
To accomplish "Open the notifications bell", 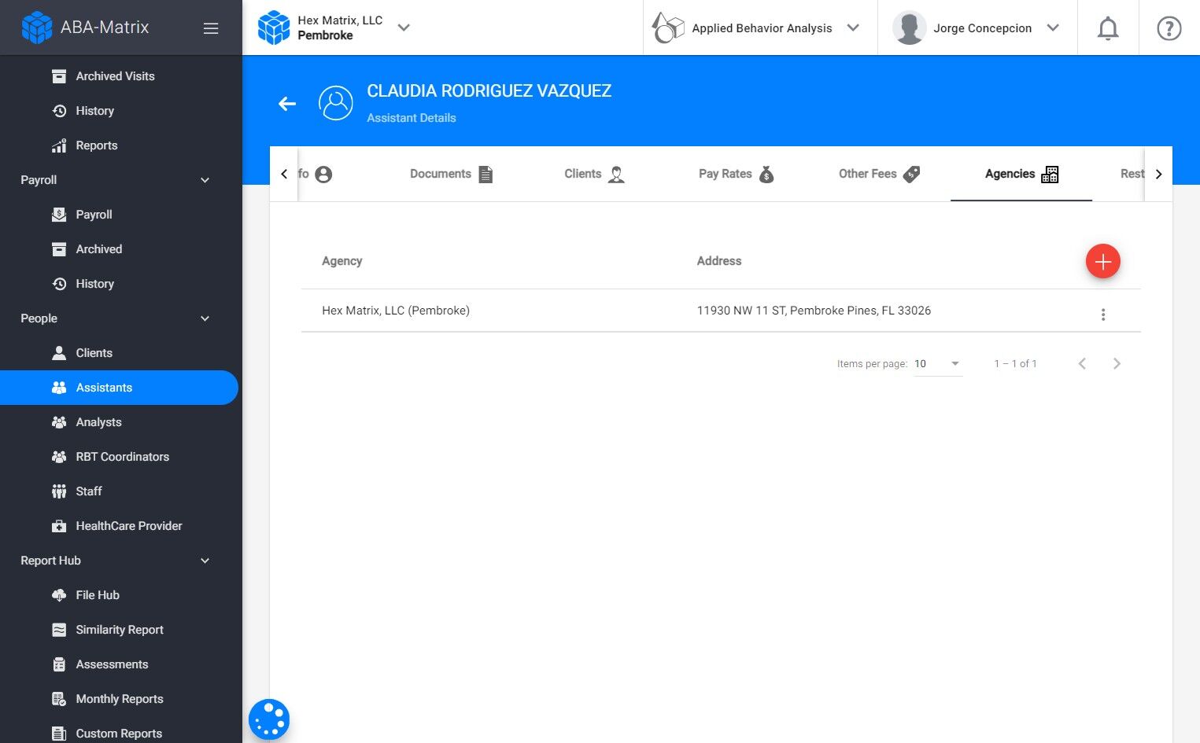I will tap(1107, 28).
